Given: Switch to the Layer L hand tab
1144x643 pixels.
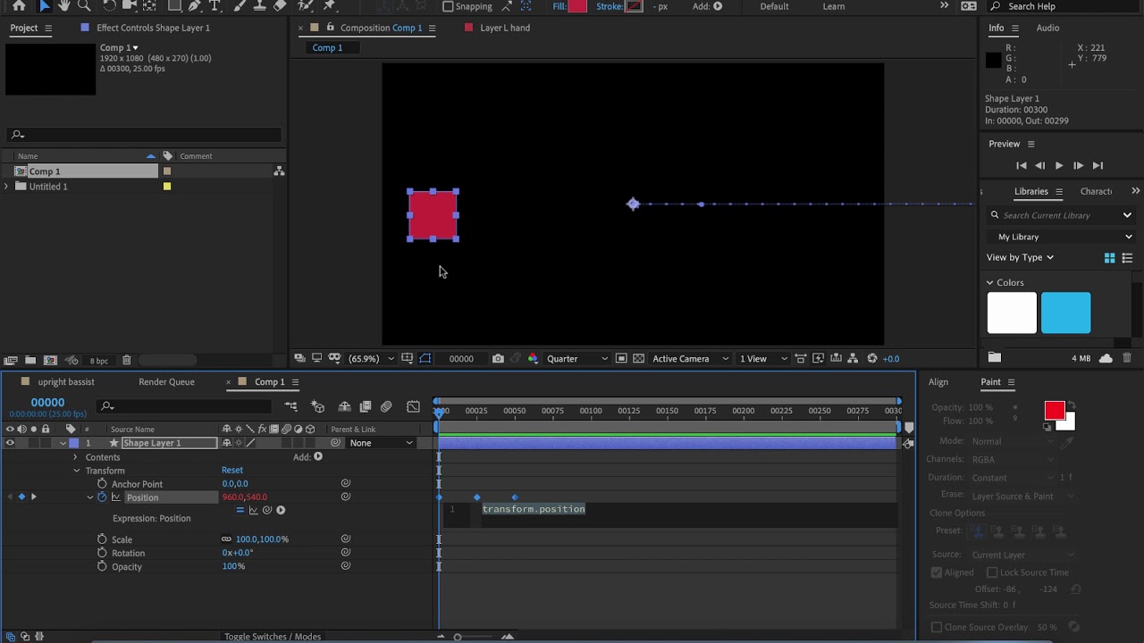Looking at the screenshot, I should tap(505, 28).
